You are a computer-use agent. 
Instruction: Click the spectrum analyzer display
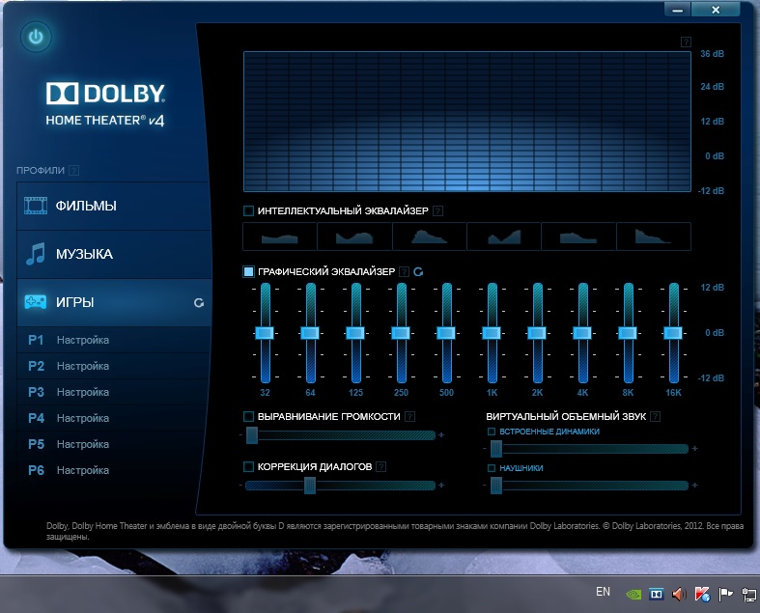[467, 122]
